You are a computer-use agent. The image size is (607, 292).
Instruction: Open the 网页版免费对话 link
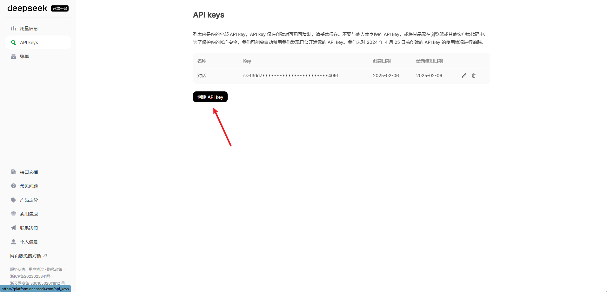(29, 256)
